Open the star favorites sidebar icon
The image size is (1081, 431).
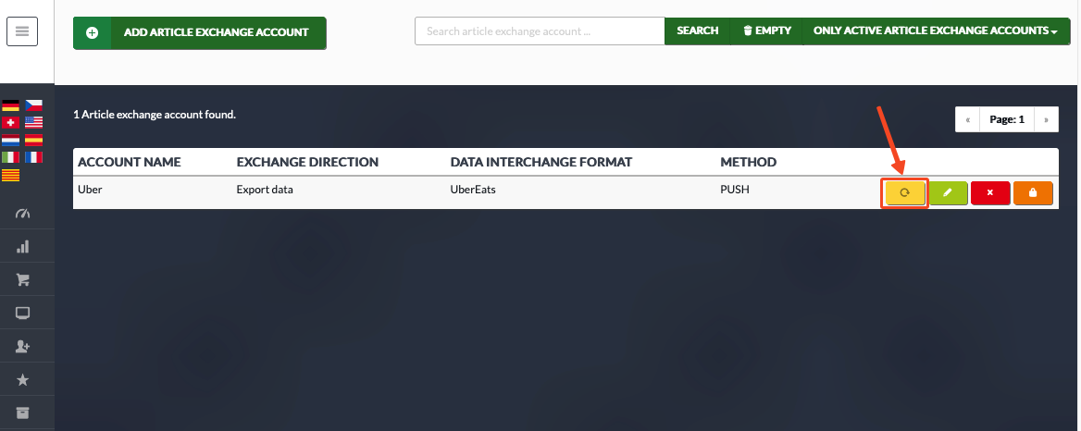(x=23, y=380)
